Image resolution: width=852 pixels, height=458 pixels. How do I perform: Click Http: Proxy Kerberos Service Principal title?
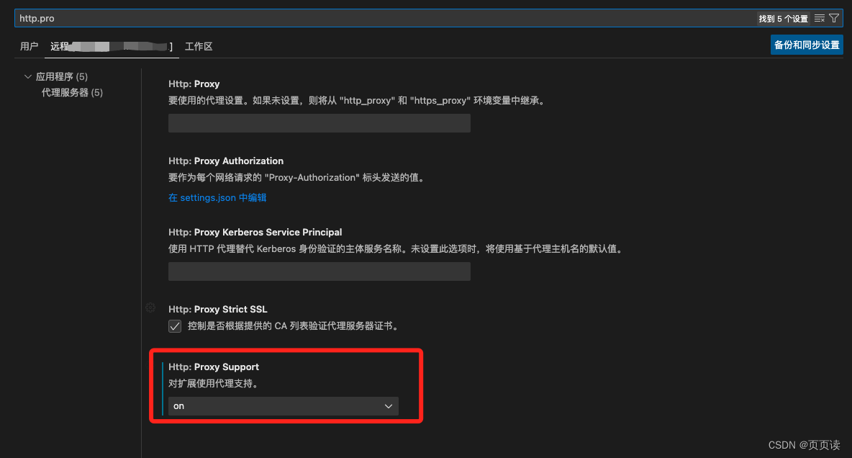pos(255,233)
